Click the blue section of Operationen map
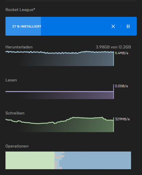 click(x=97, y=160)
